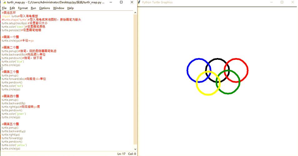
Task: Click the turtle.right(90)#向右旋转90度 line
Action: coord(21,107)
